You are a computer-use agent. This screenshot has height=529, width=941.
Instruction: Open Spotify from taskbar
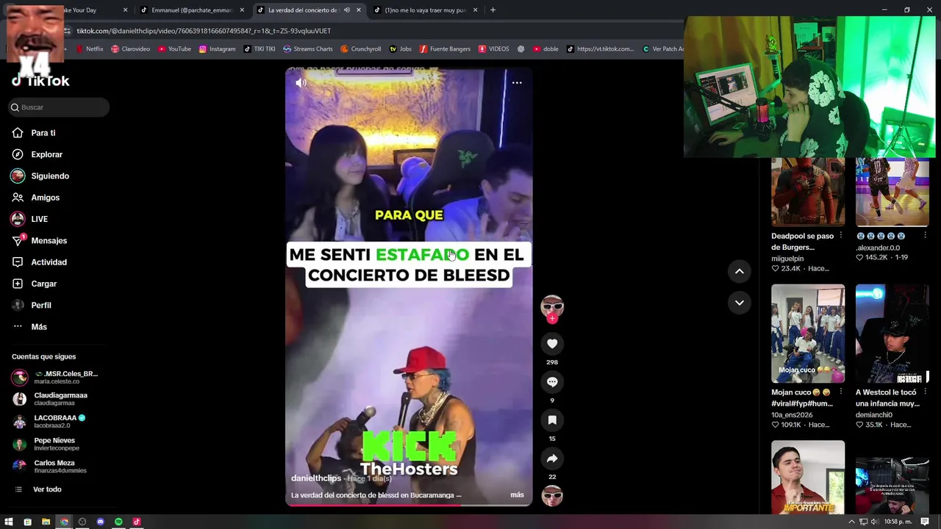[118, 522]
